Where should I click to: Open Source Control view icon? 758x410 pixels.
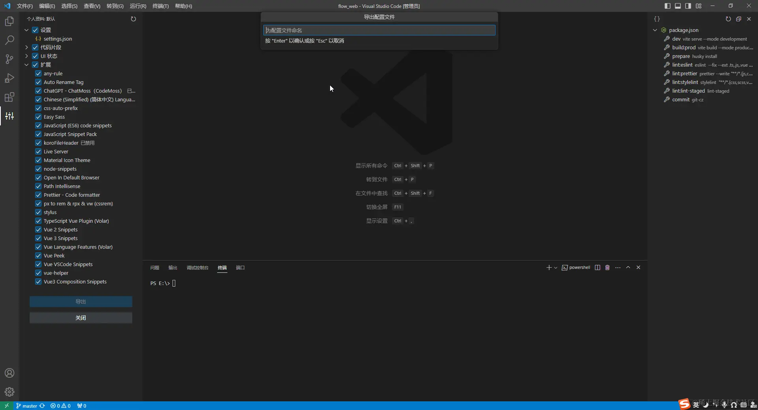9,59
